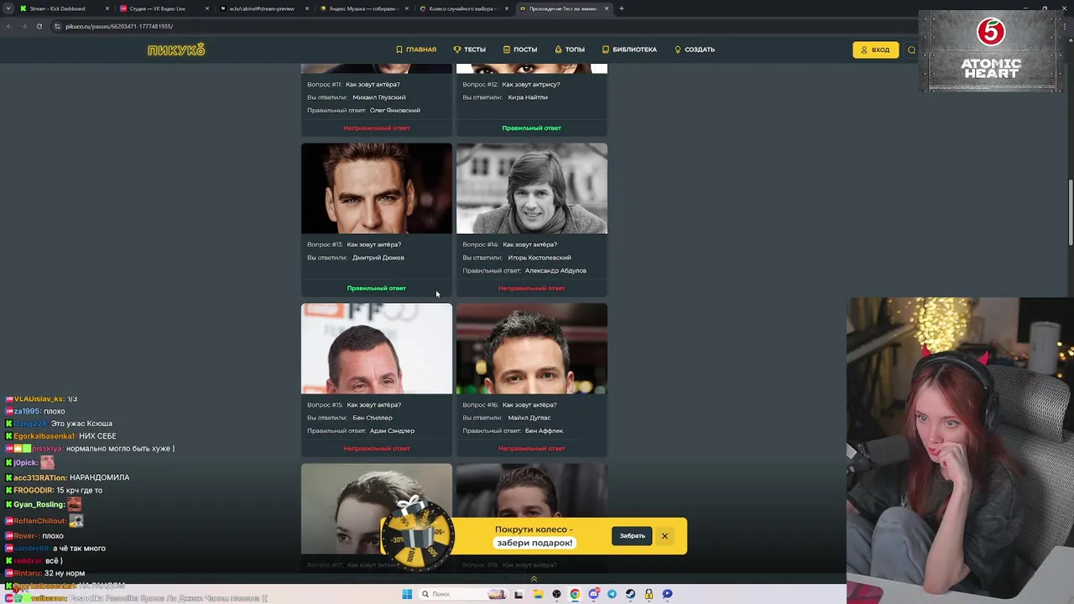Click the browser back arrow
This screenshot has height=604, width=1074.
[x=9, y=26]
